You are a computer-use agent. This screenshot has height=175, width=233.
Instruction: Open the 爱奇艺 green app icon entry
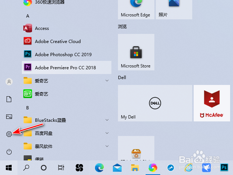[67, 94]
